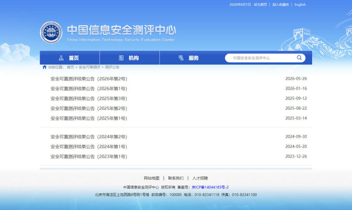Click the postal code 100085
This screenshot has height=210, width=352.
tap(175, 195)
